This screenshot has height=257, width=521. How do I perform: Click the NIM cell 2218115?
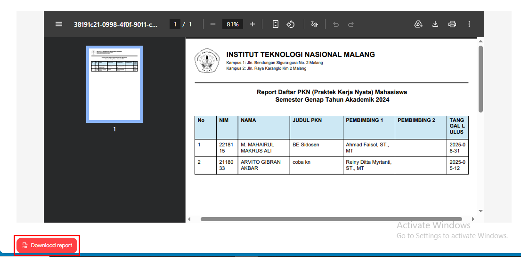[227, 148]
